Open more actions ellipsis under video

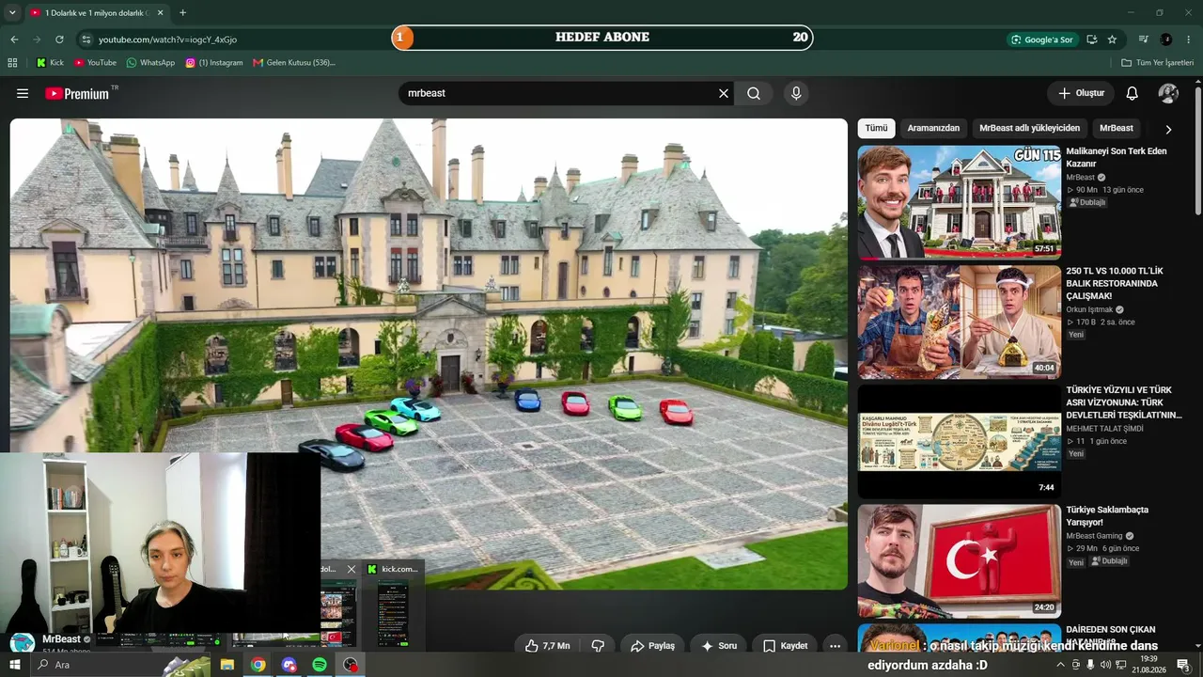click(835, 646)
